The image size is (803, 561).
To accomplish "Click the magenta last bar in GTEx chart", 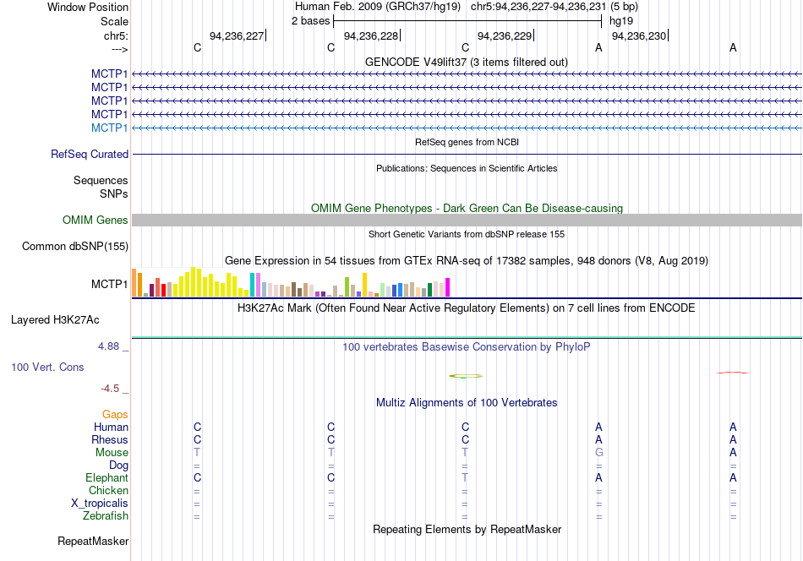I will [x=448, y=287].
